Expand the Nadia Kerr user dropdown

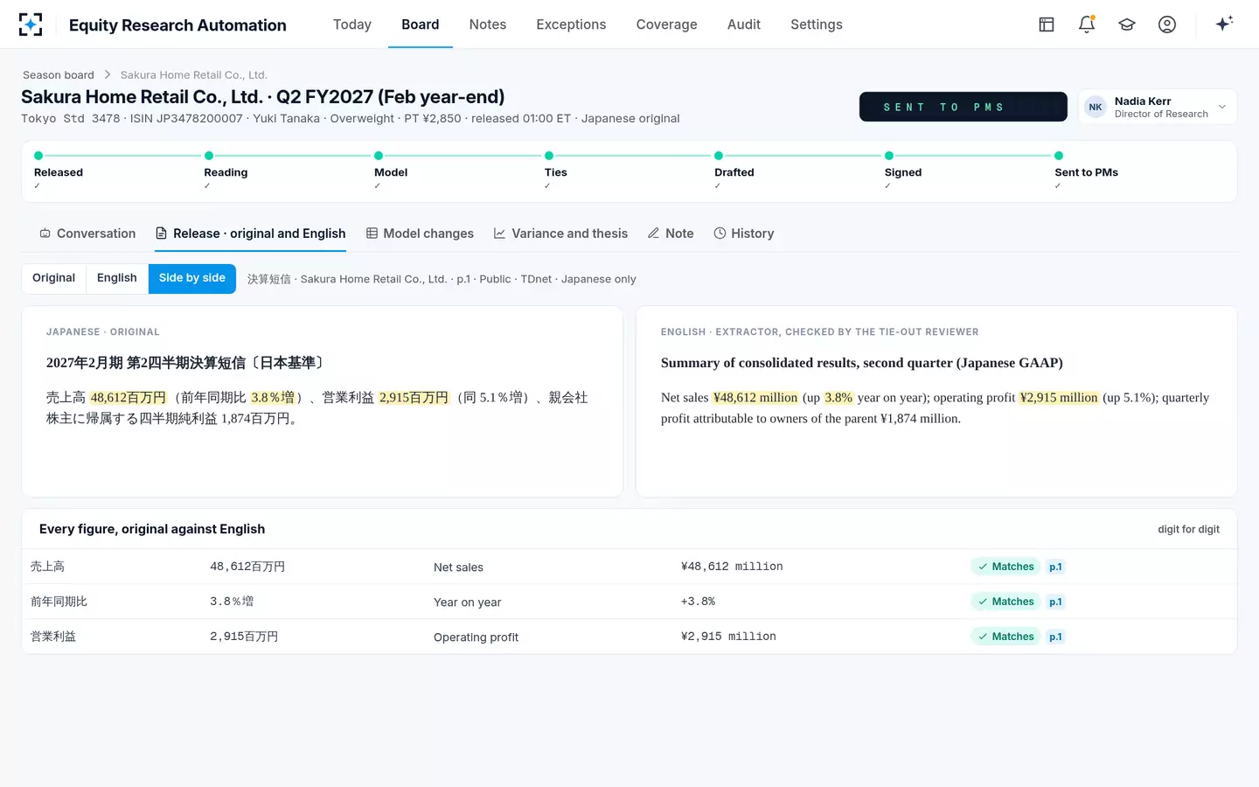[x=1158, y=107]
